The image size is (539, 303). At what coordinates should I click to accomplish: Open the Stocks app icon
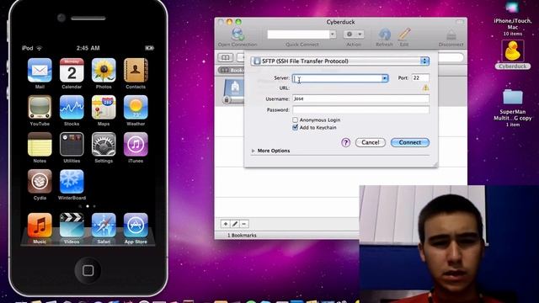click(x=72, y=107)
